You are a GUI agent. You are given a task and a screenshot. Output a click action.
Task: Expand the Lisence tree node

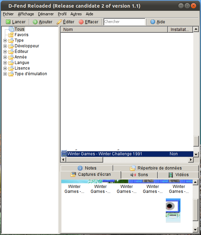5,68
